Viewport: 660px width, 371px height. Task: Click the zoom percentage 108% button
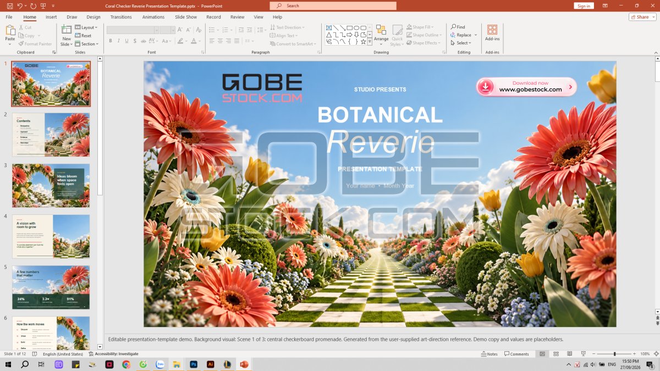[x=645, y=354]
